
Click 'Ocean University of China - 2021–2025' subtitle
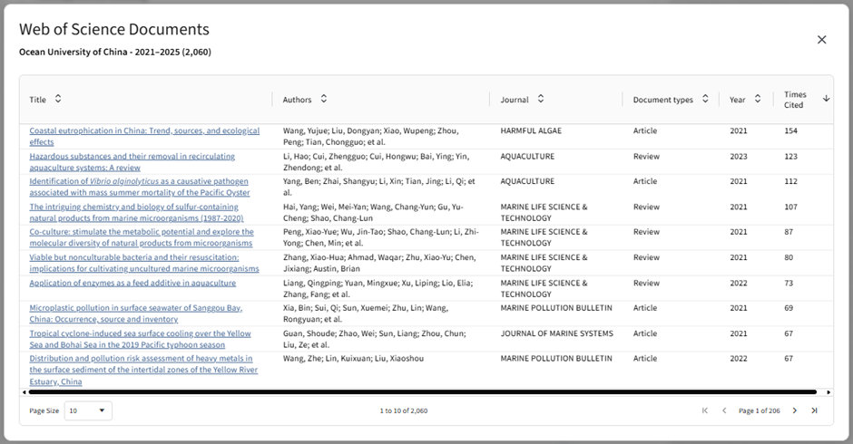(x=114, y=53)
